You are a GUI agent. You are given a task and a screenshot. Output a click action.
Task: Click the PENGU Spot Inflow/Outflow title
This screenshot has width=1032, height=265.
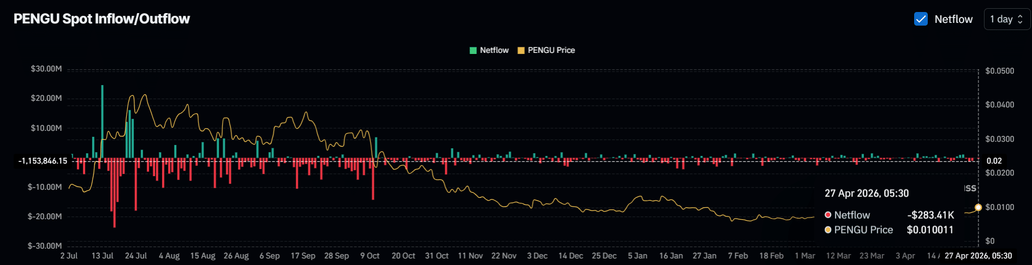pos(102,19)
